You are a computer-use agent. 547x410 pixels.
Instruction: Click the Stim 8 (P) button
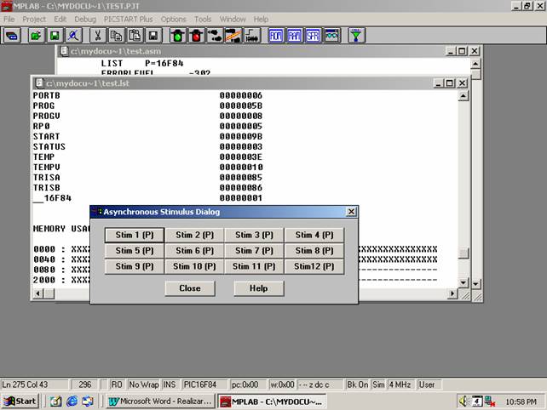(314, 251)
